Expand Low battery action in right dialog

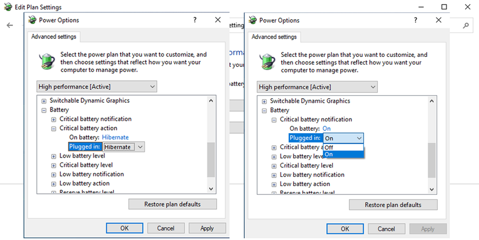(x=274, y=184)
